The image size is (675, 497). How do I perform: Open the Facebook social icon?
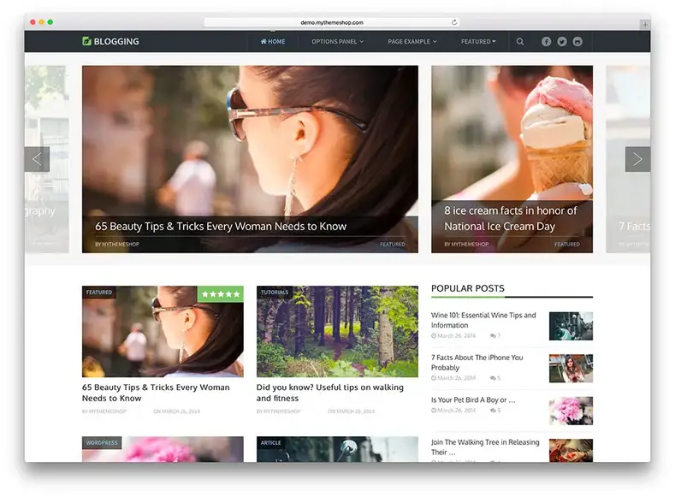pyautogui.click(x=547, y=42)
